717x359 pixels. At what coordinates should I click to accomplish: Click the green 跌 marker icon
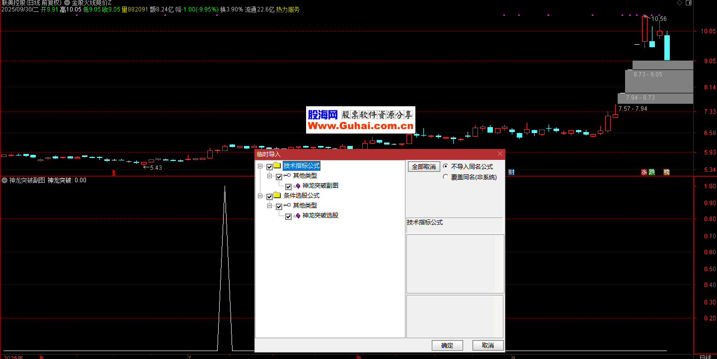click(x=652, y=172)
